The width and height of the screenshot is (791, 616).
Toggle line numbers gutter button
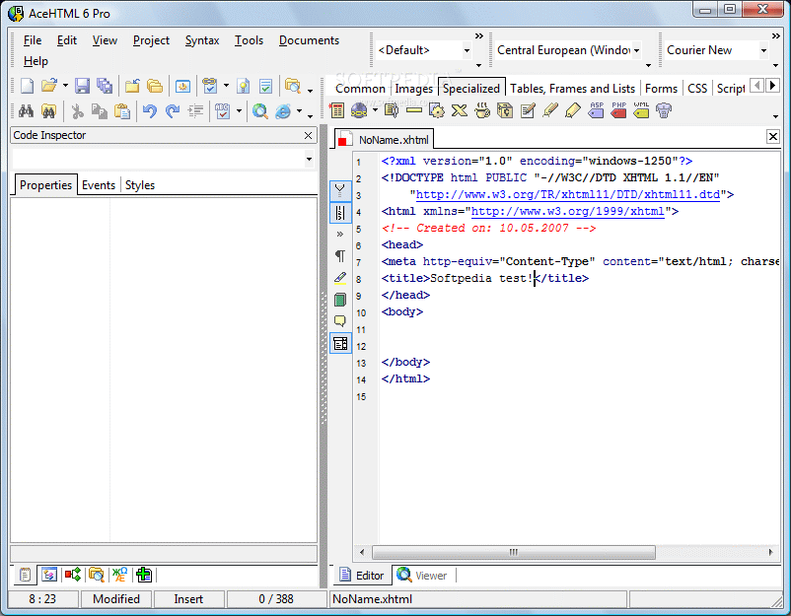[340, 212]
